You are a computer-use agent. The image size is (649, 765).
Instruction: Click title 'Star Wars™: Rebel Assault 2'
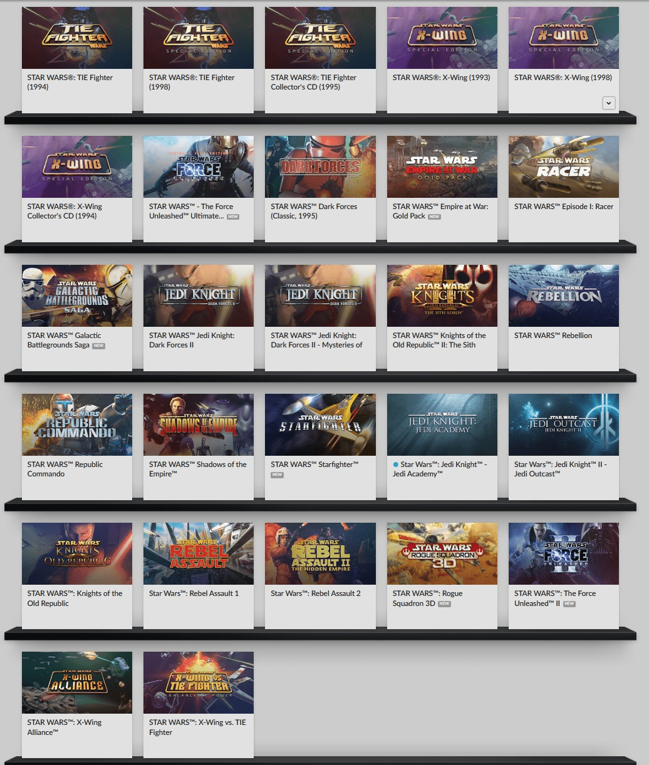click(316, 593)
